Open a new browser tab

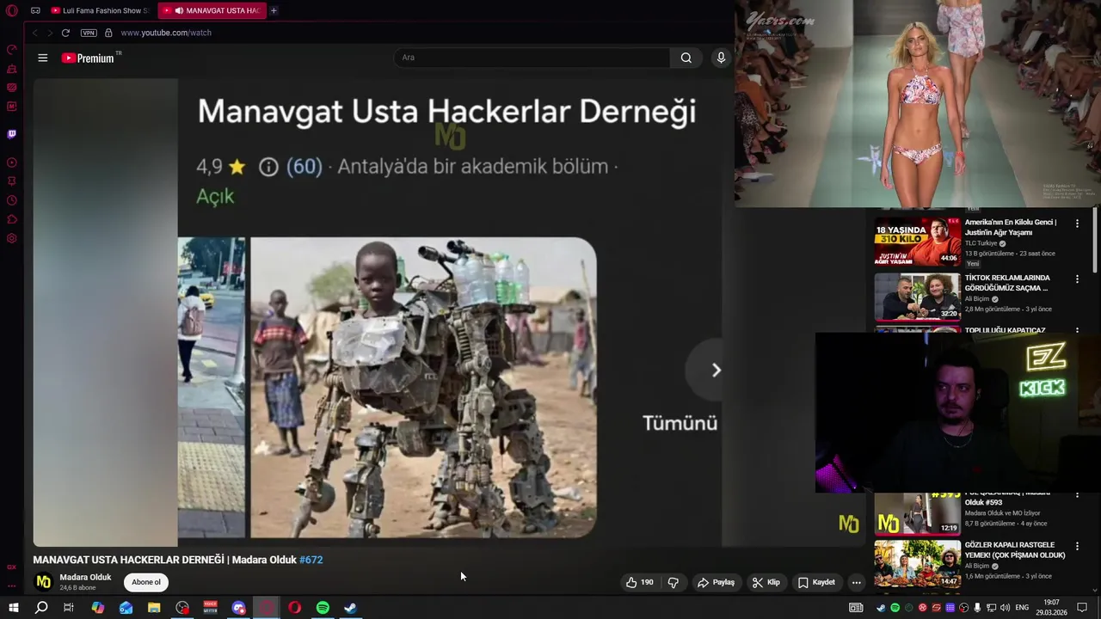click(x=274, y=10)
